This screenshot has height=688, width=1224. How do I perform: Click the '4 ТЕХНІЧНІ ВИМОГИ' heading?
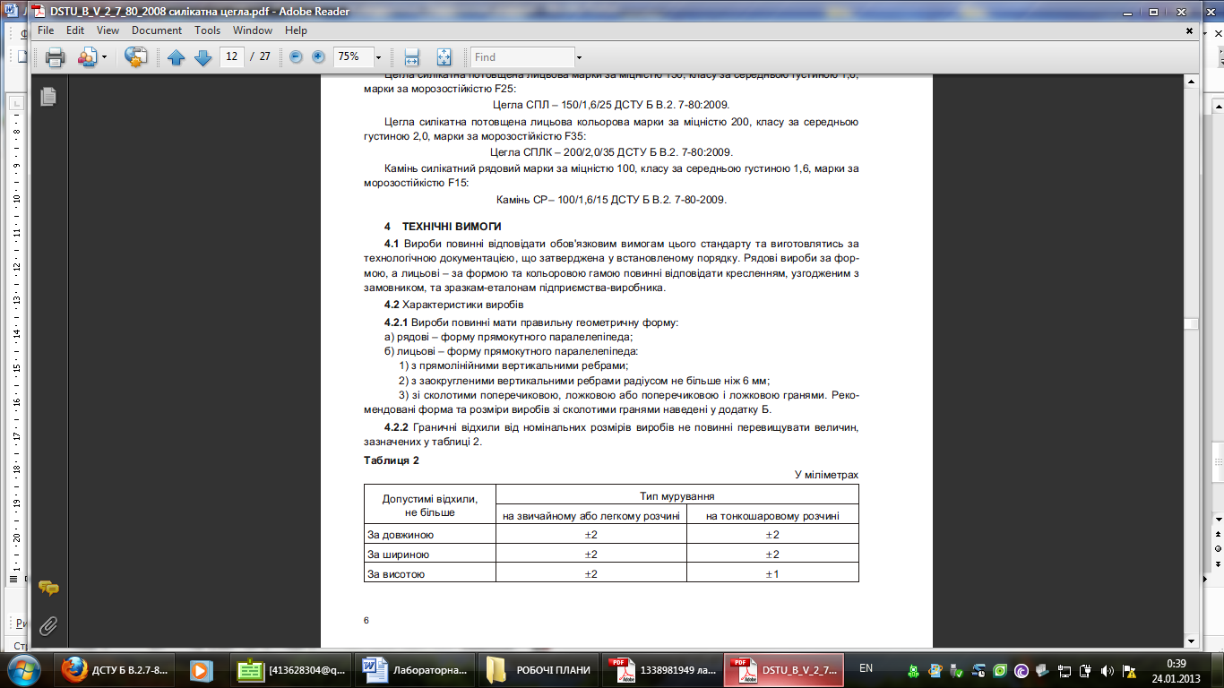(443, 226)
